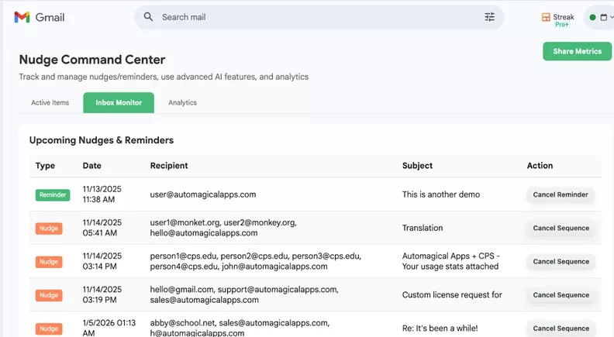Screen dimensions: 614x337
Task: Click the search magnifier icon
Action: [148, 17]
